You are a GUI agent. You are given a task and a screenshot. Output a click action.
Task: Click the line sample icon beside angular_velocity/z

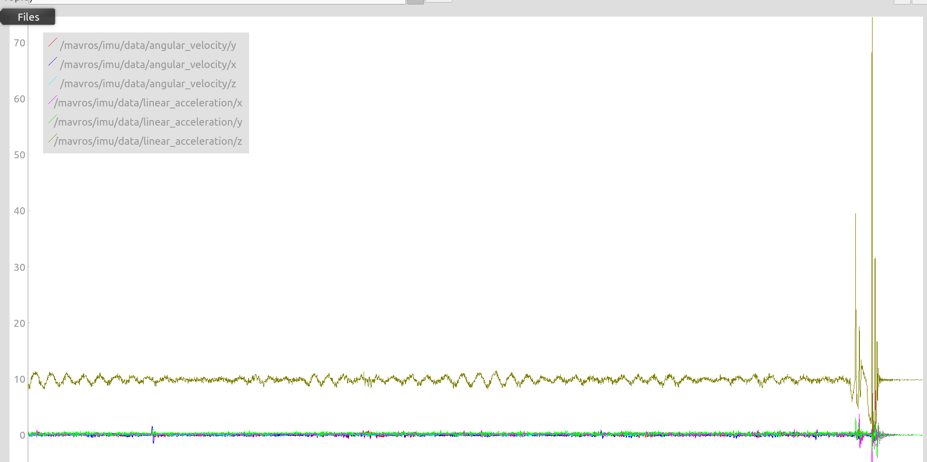pyautogui.click(x=52, y=81)
